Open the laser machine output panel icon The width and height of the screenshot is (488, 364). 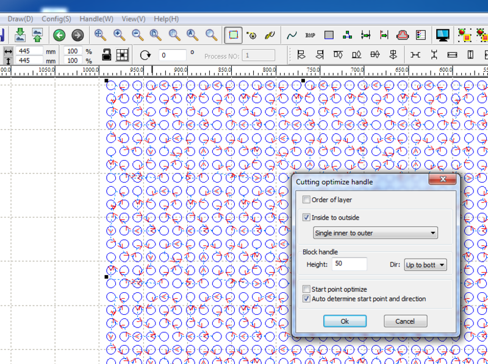pos(442,35)
